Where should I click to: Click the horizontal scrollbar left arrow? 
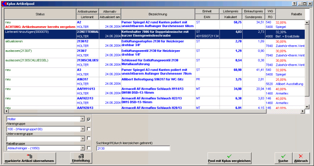pos(7,111)
